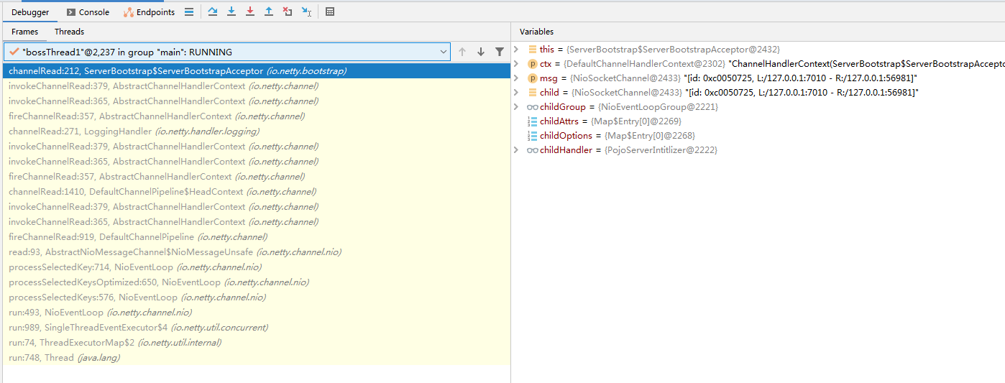
Task: Expand the child variable node
Action: [516, 93]
